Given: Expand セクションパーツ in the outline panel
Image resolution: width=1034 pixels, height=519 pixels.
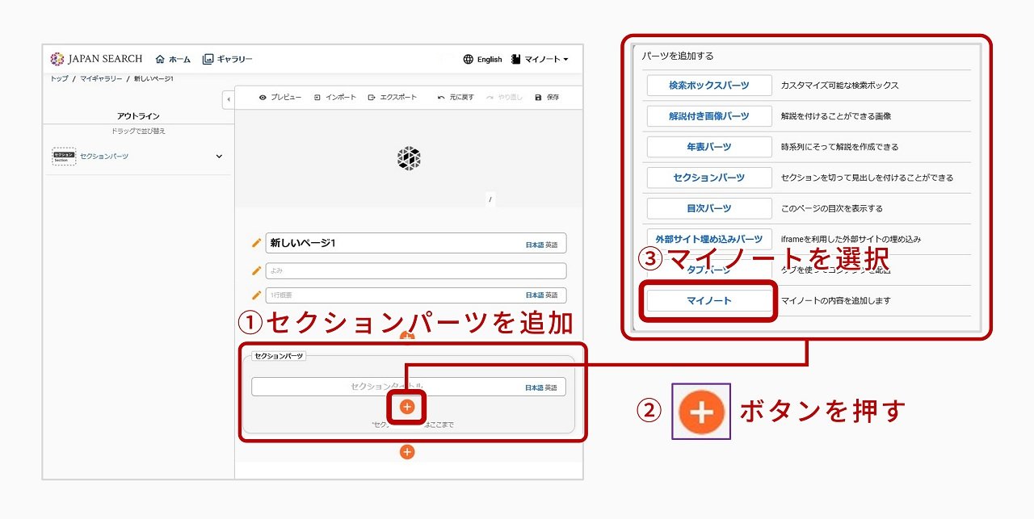Looking at the screenshot, I should pyautogui.click(x=219, y=157).
